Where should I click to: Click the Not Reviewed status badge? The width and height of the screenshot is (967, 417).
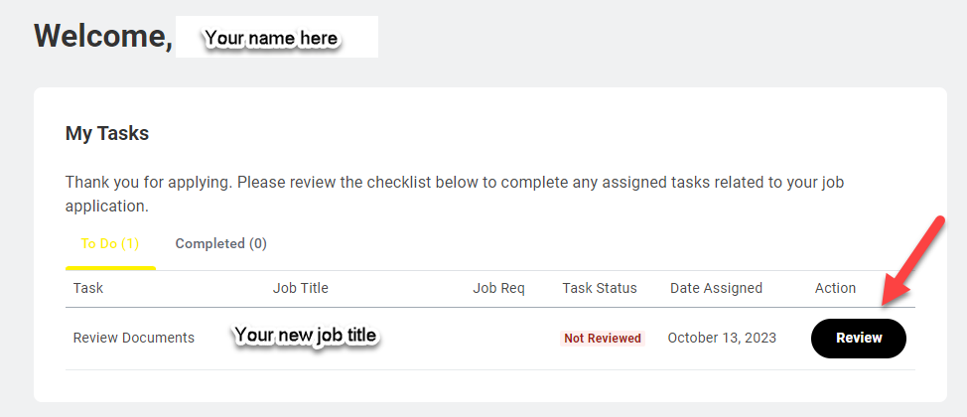tap(603, 339)
